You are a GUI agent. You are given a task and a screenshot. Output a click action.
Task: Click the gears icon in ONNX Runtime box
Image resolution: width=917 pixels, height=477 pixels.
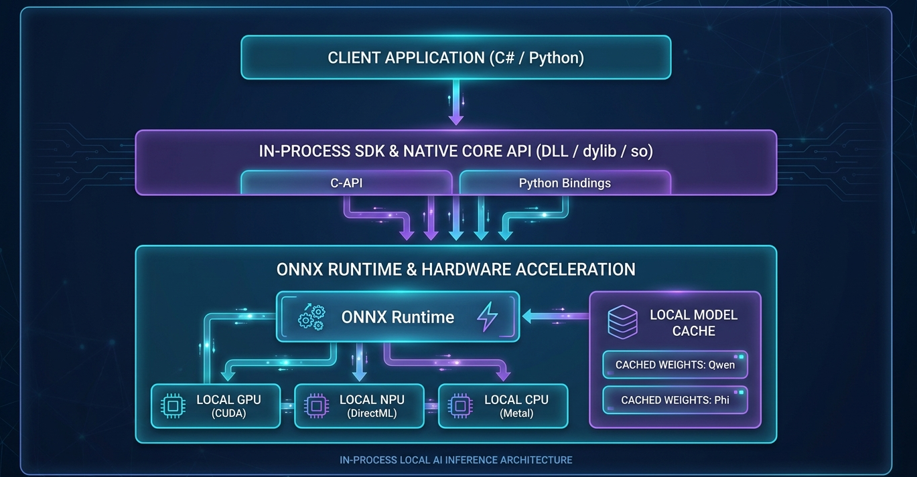311,316
